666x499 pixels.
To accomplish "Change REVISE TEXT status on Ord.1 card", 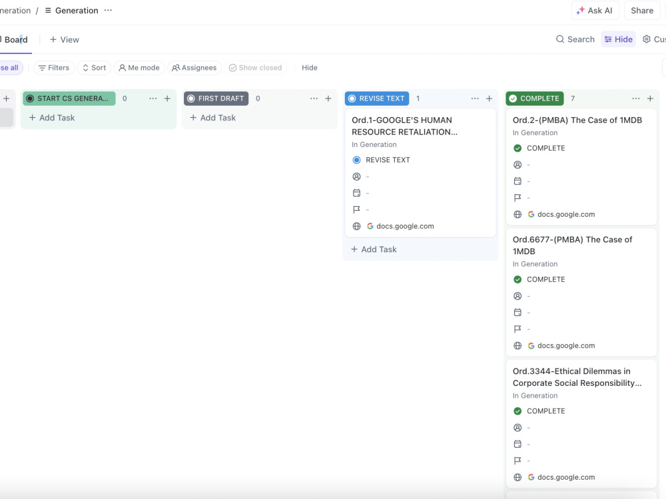I will coord(381,160).
